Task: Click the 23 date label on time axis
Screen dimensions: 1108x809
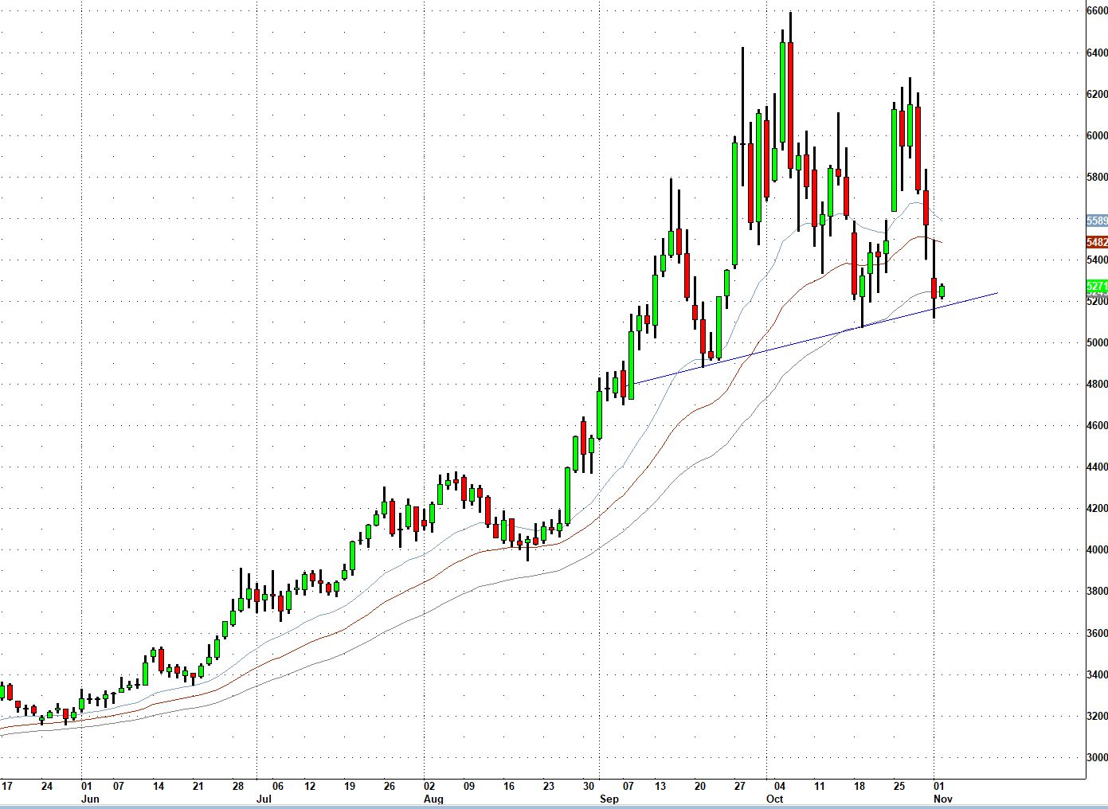Action: [549, 787]
